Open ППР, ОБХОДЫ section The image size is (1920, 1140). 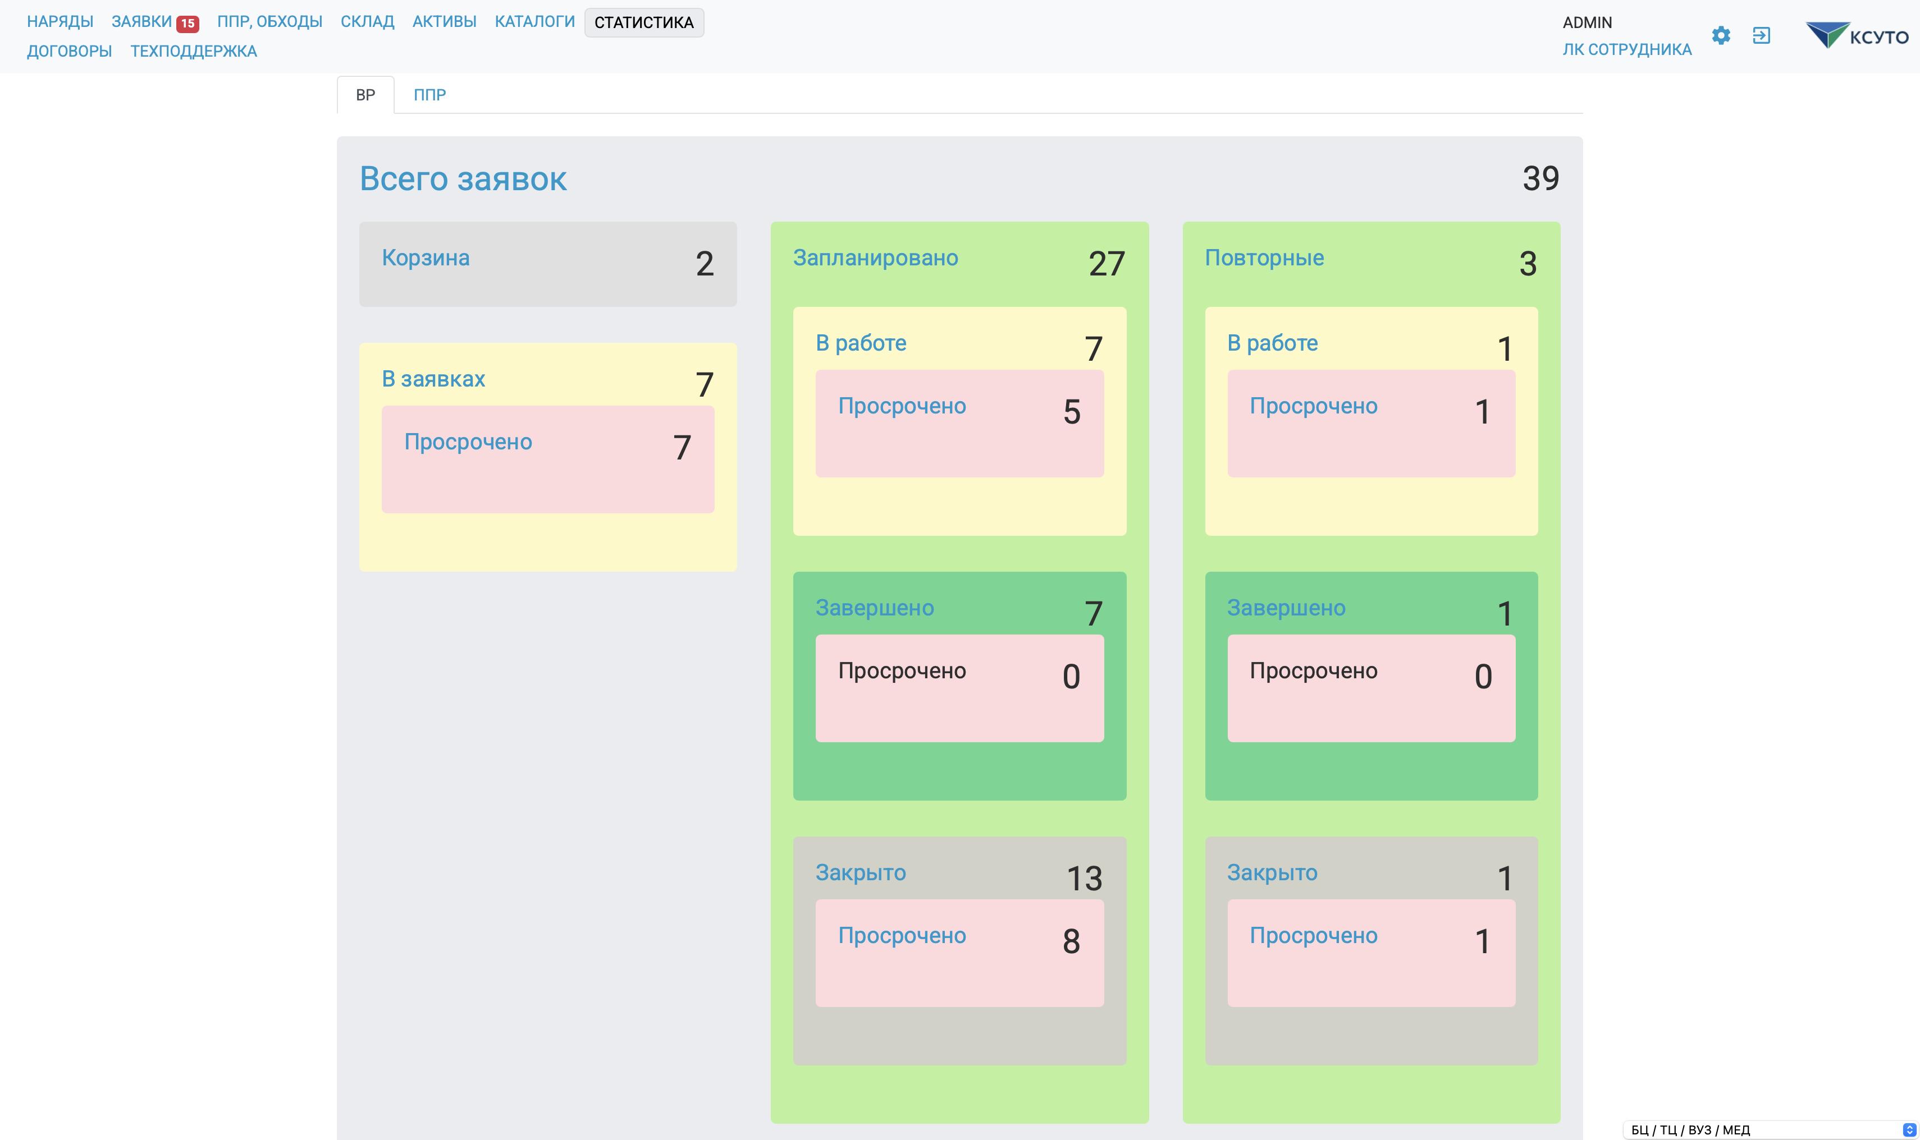[269, 21]
